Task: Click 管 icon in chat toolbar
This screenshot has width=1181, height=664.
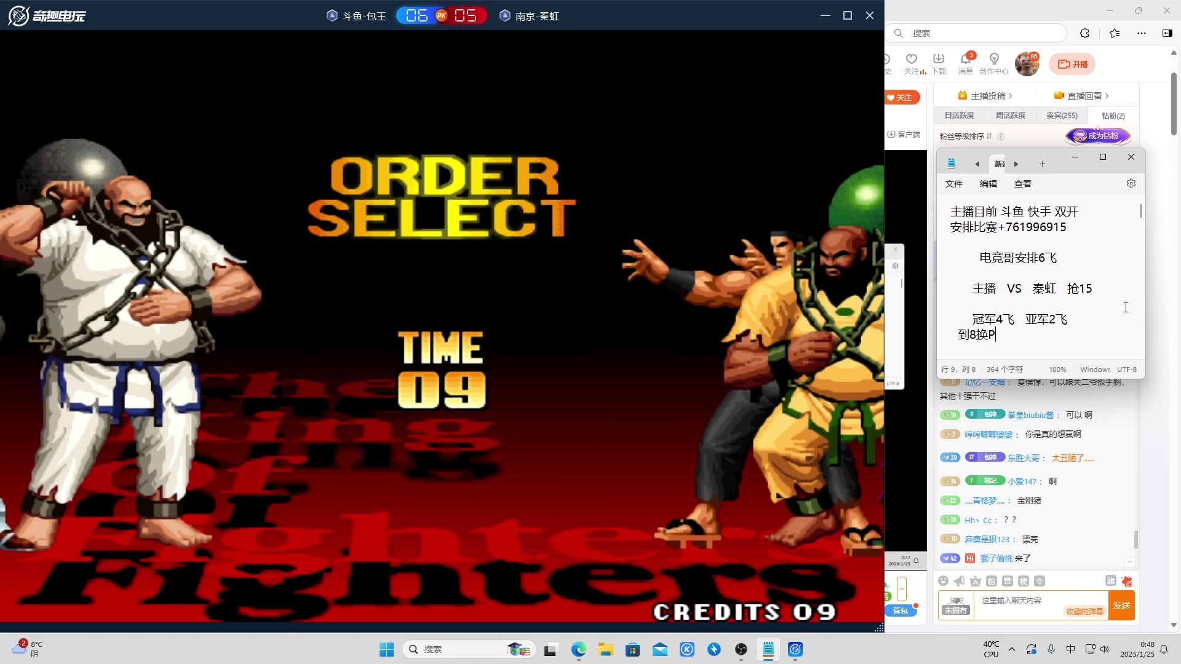Action: [1008, 581]
